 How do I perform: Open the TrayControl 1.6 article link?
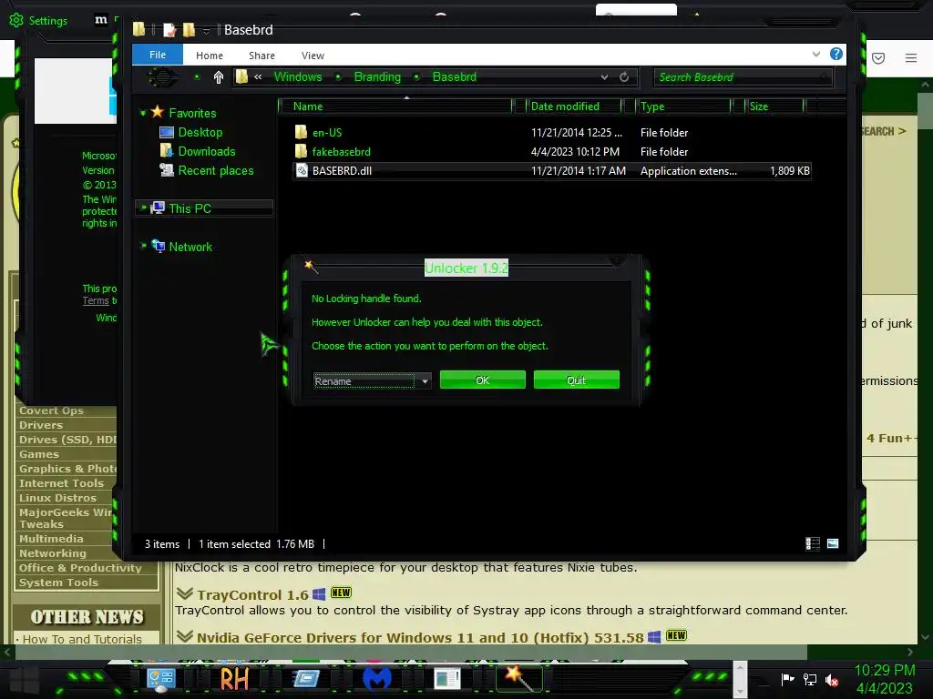[252, 595]
